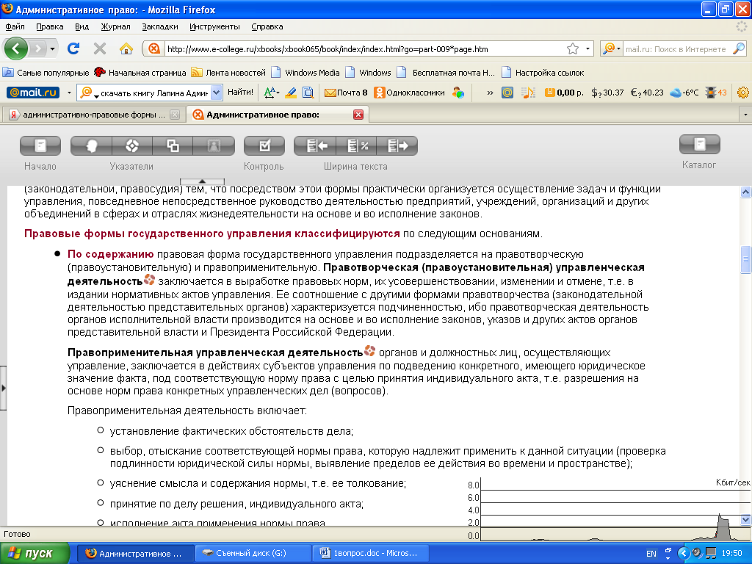Image resolution: width=752 pixels, height=564 pixels.
Task: Stop loading with the X icon
Action: tap(100, 48)
